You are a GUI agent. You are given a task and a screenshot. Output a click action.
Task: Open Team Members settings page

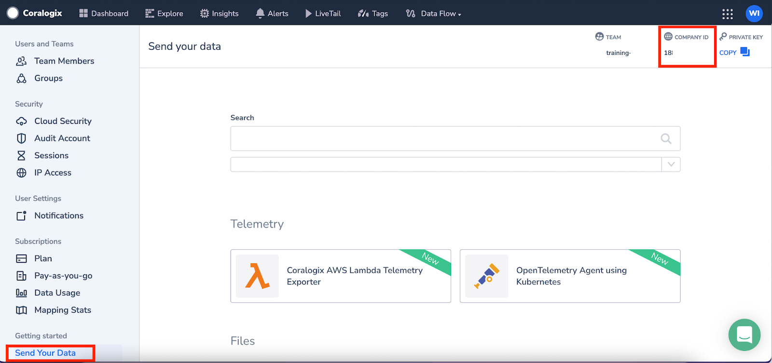pyautogui.click(x=64, y=61)
